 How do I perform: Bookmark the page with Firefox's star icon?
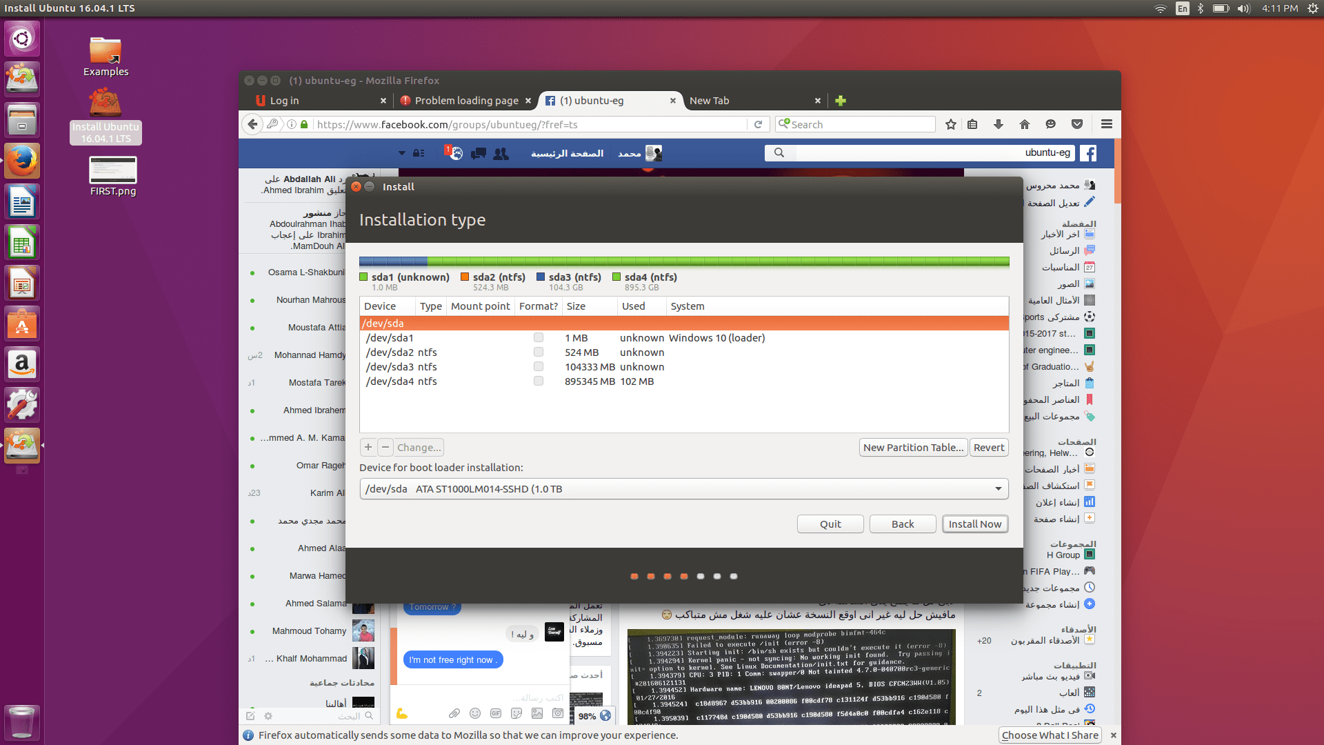(x=950, y=124)
